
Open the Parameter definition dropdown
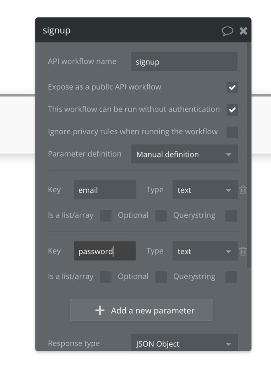[184, 154]
